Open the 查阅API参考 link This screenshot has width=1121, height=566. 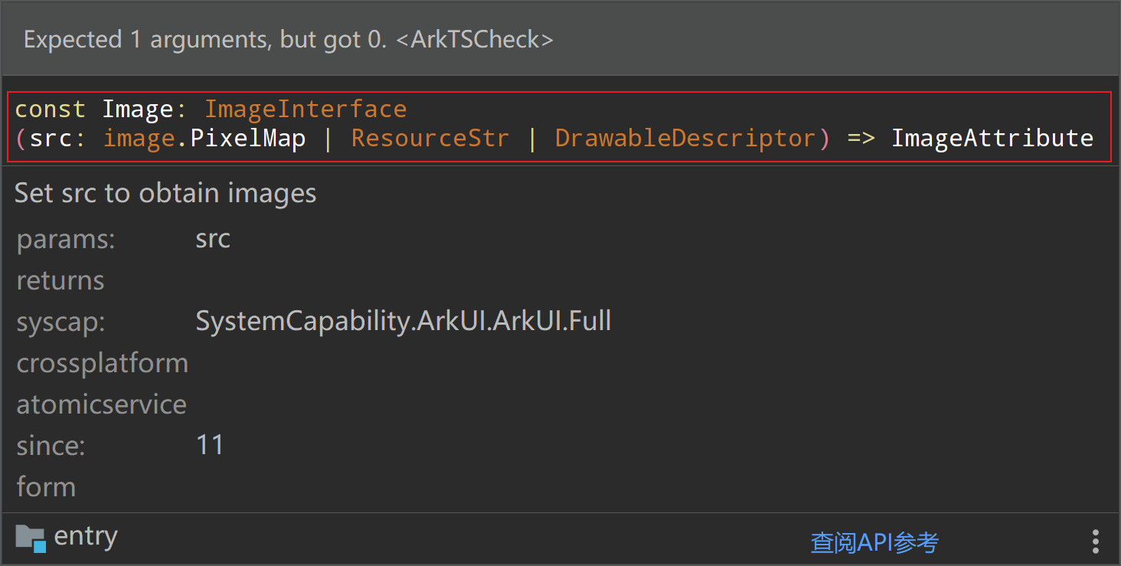874,542
